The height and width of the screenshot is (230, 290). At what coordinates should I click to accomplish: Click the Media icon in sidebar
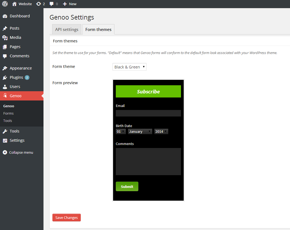pos(5,37)
